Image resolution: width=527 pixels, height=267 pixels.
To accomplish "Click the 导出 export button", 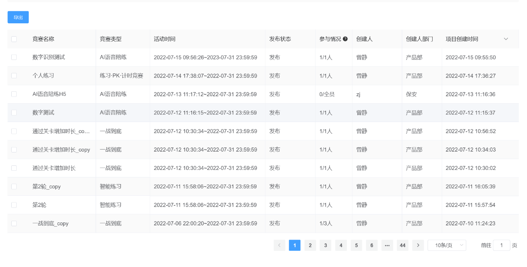I will [18, 17].
